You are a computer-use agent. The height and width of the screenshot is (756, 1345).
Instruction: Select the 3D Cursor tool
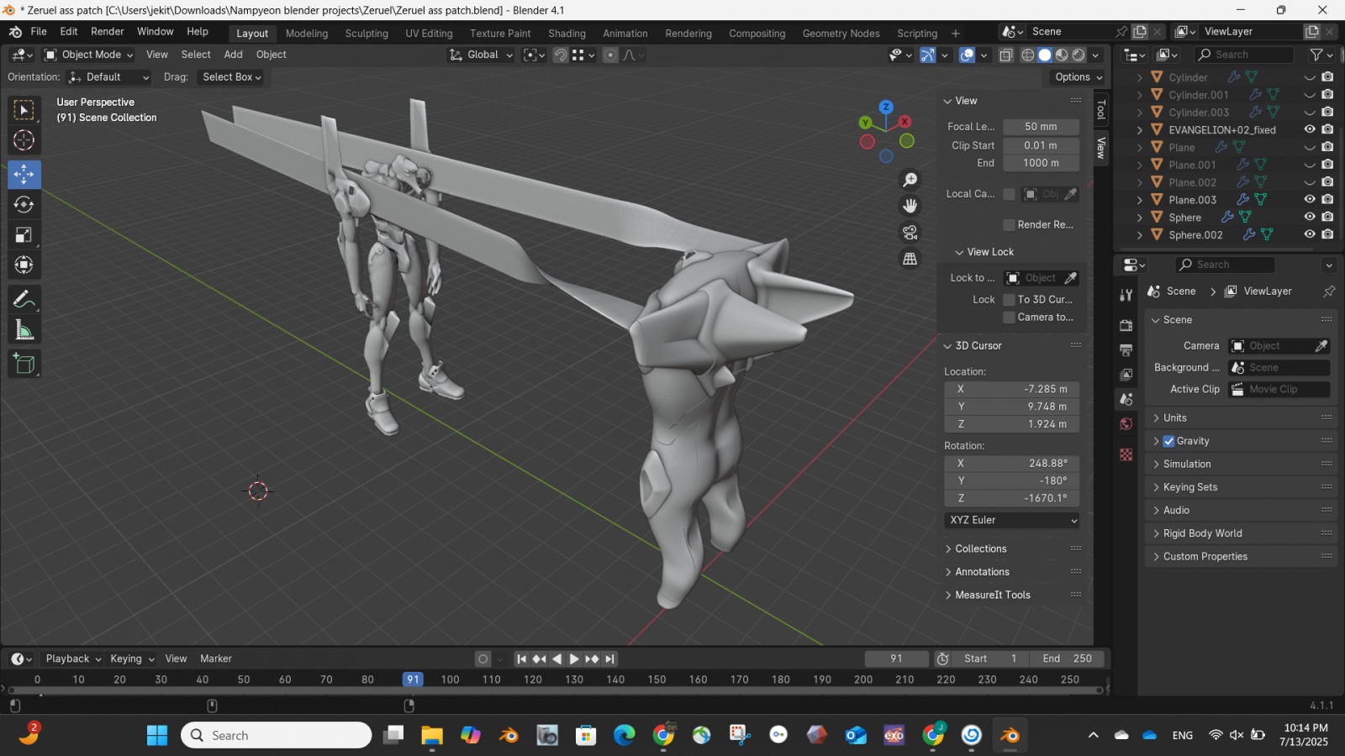pos(24,140)
